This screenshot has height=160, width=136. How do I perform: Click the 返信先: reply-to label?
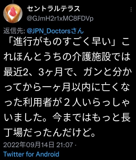click(x=14, y=31)
